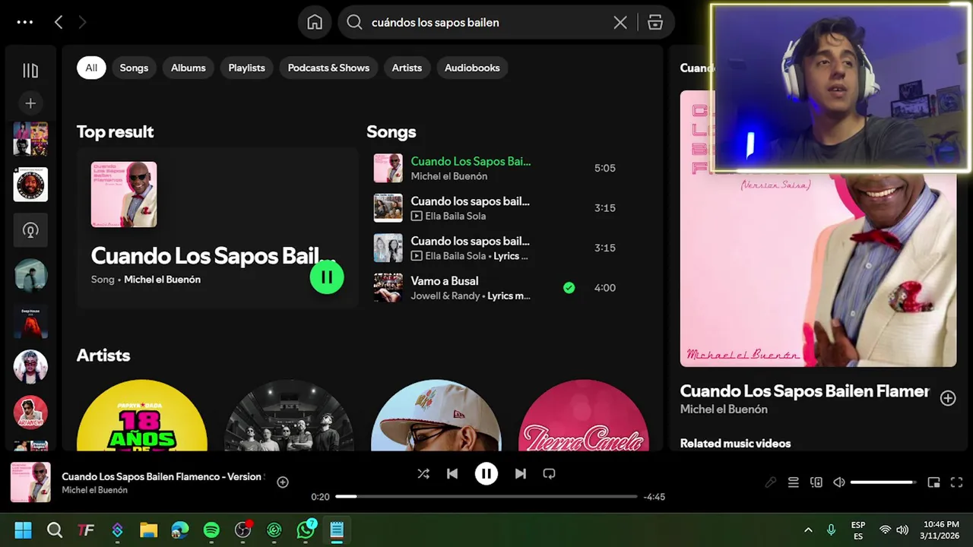Filter results by Playlists
The image size is (973, 547).
tap(247, 68)
